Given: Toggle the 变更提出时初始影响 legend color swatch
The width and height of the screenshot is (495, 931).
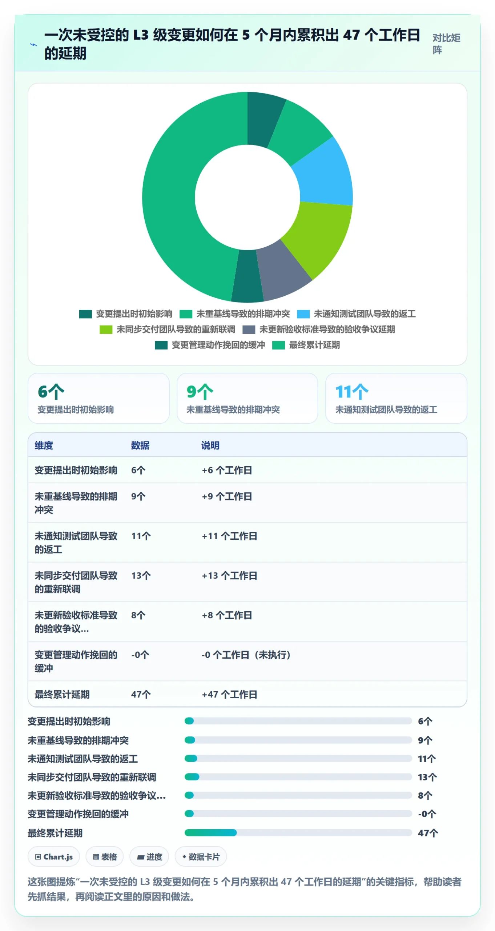Looking at the screenshot, I should point(85,314).
